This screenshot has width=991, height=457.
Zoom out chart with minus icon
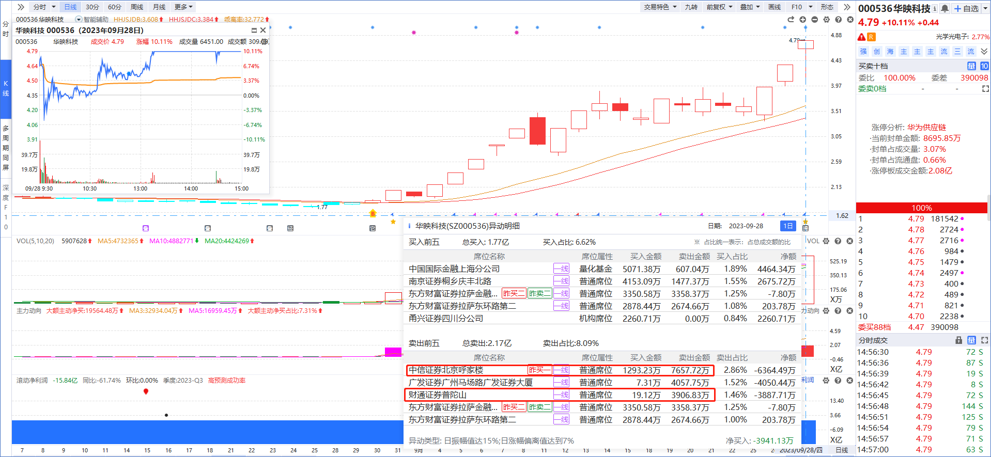point(814,20)
